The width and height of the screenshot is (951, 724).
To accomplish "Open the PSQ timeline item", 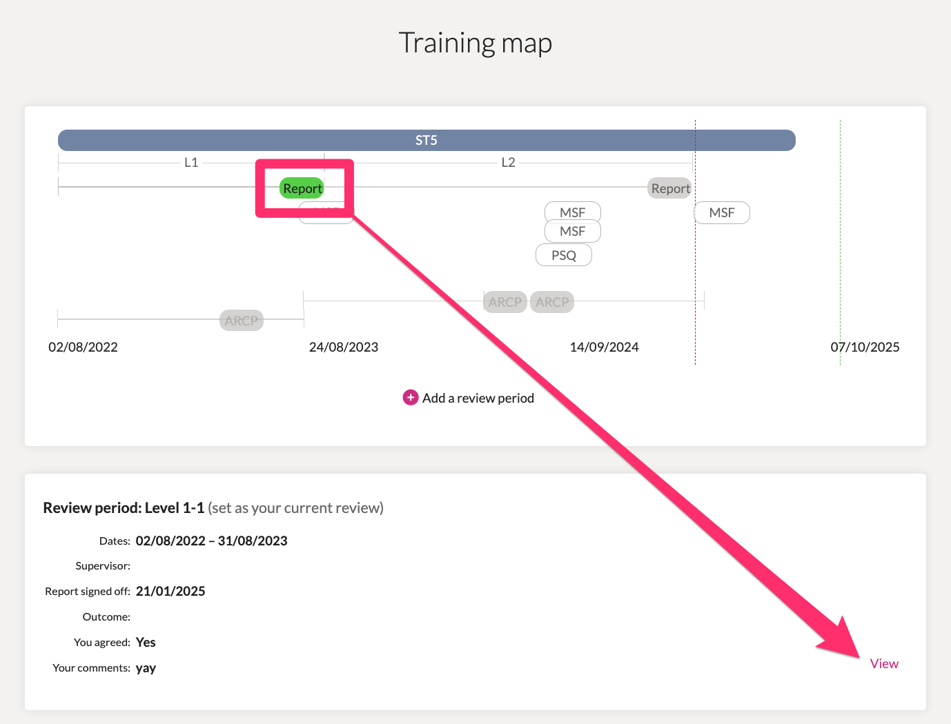I will click(564, 255).
